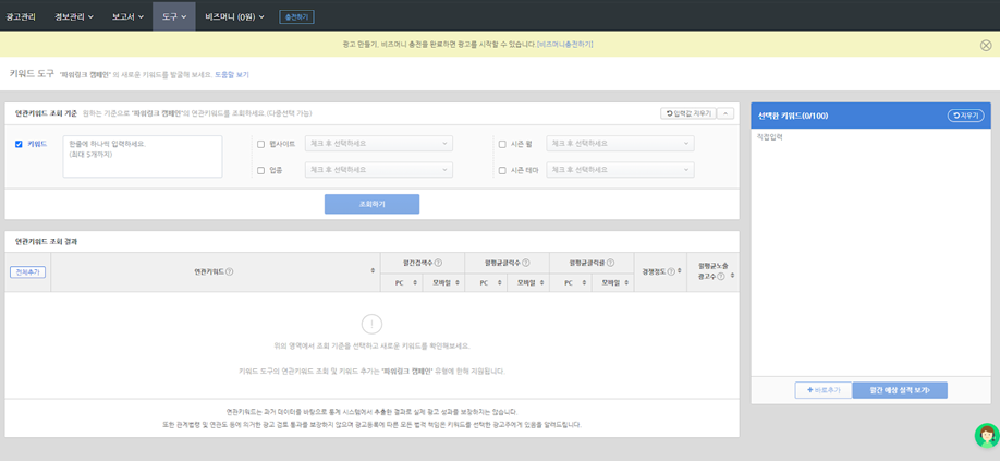Collapse the 연관키워드 조회 기준 panel
The image size is (1000, 461).
tap(725, 113)
